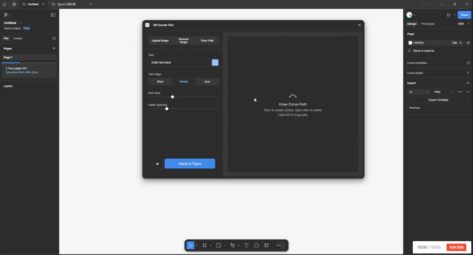Click Export Untitled button

(x=438, y=100)
